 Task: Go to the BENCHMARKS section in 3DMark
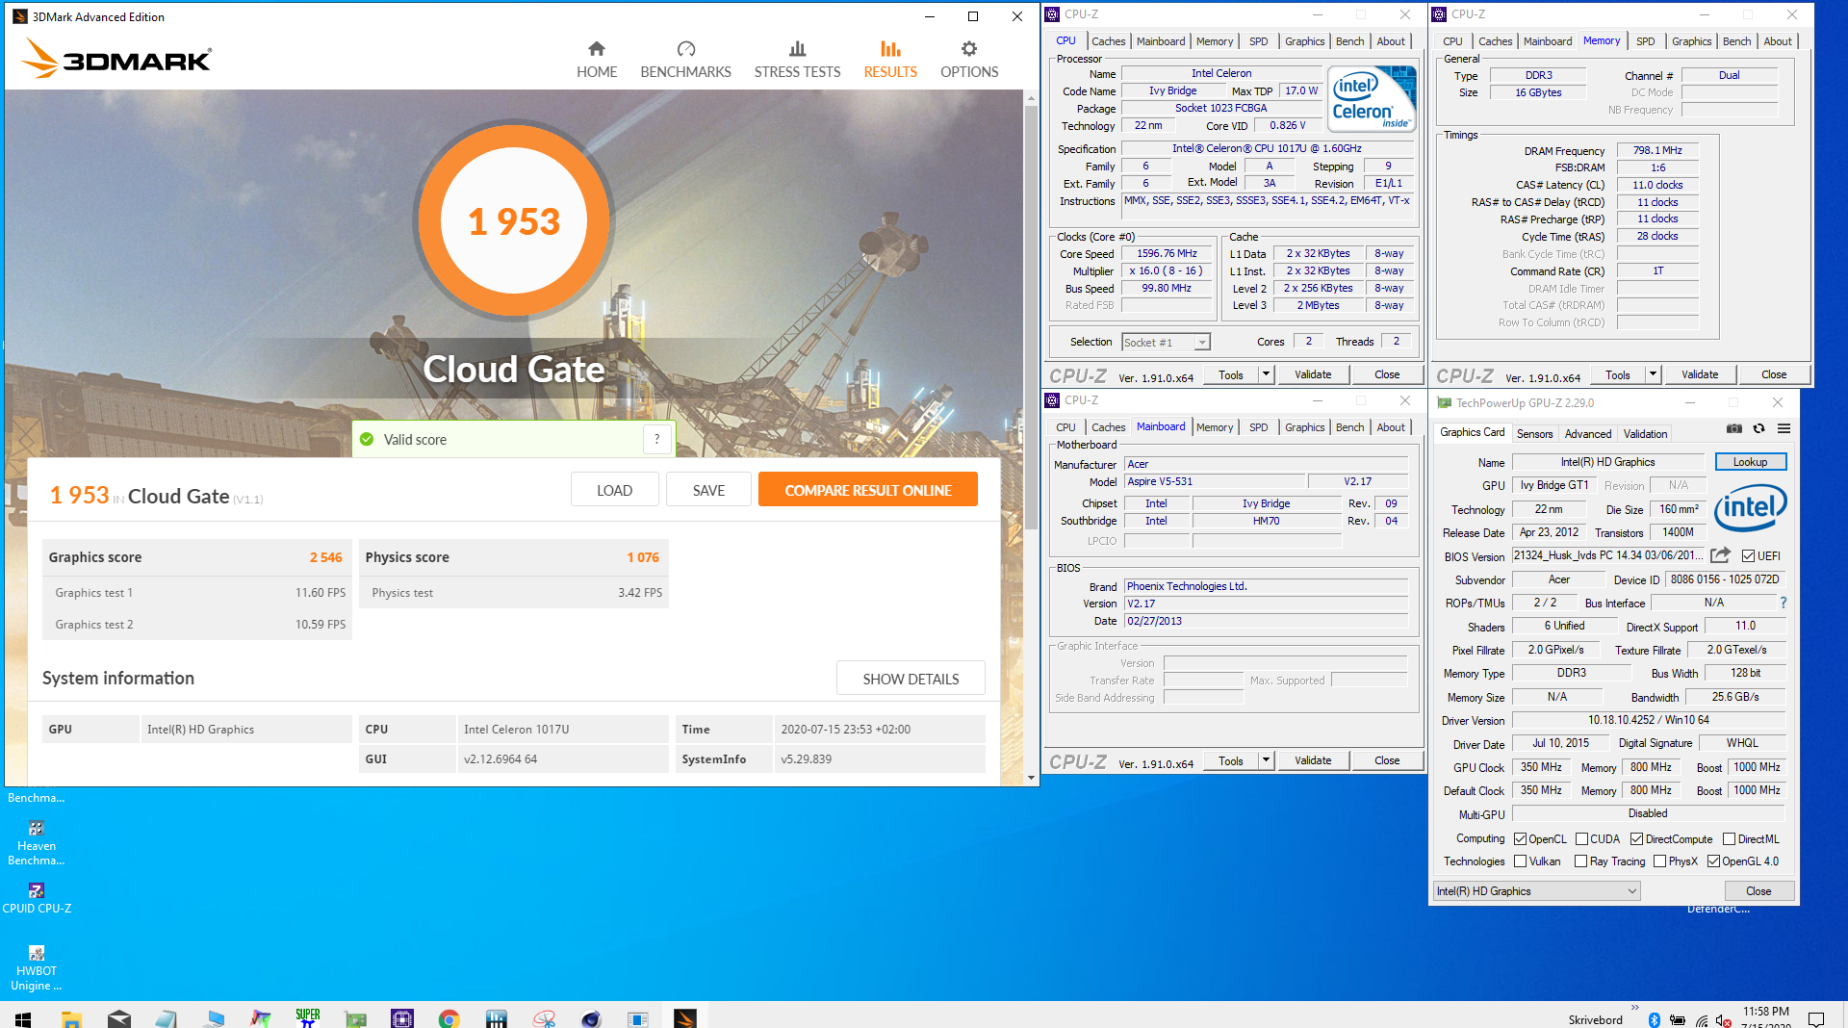(x=685, y=60)
